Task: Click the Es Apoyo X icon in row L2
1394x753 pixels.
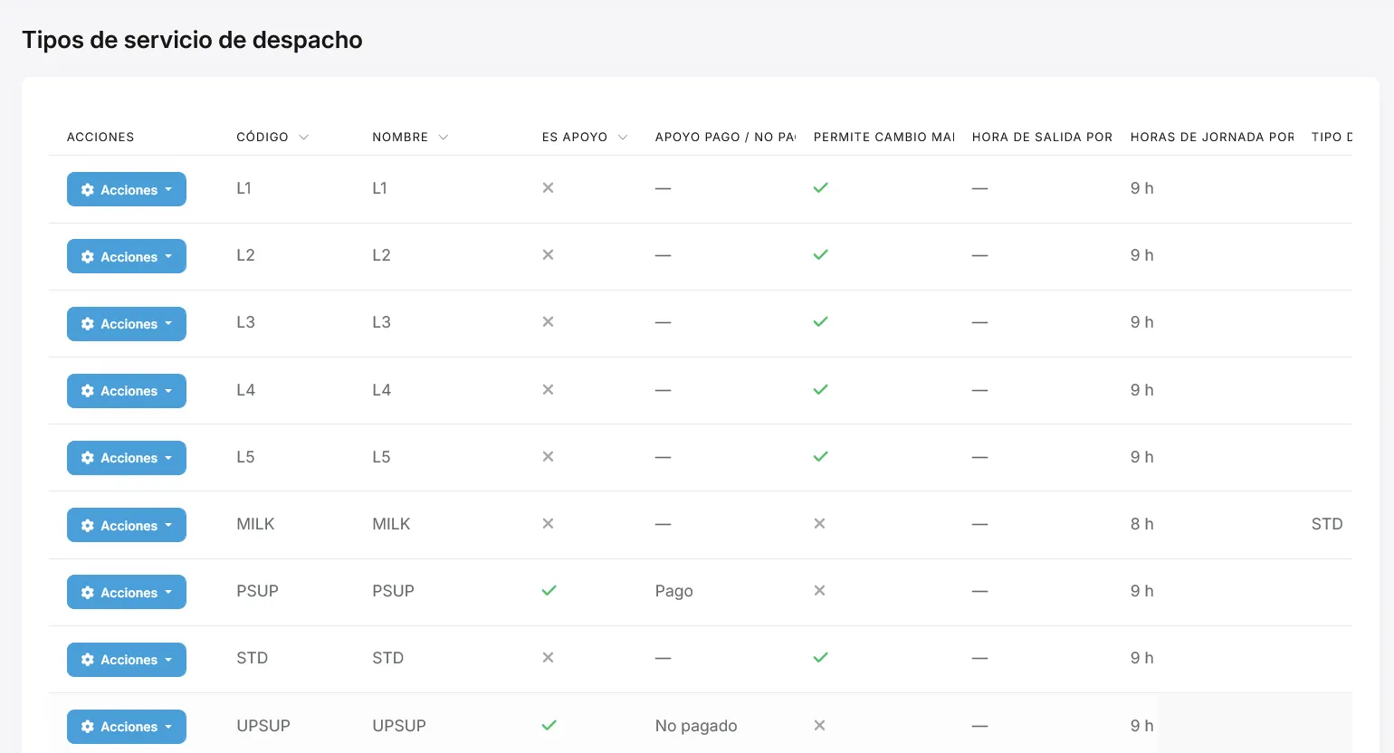Action: point(548,255)
